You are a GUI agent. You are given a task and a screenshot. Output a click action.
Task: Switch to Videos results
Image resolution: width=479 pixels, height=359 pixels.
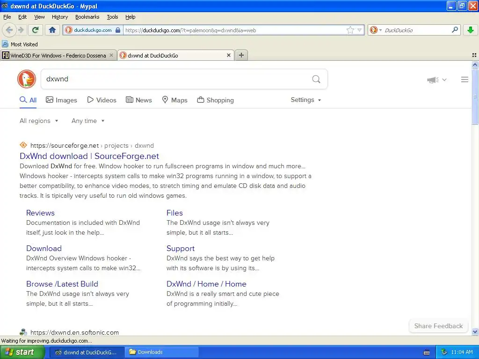pos(102,100)
